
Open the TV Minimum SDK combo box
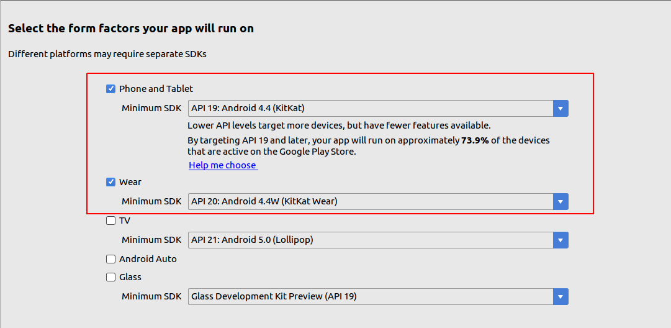[370, 240]
